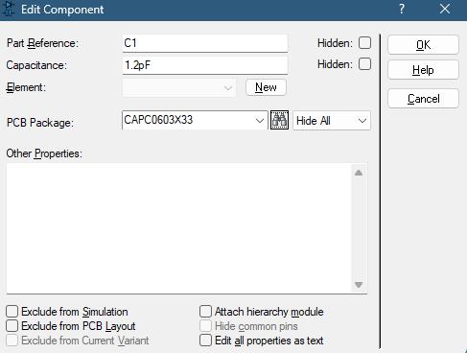Image resolution: width=467 pixels, height=353 pixels.
Task: Click the Part Reference field containing C1
Action: click(205, 43)
